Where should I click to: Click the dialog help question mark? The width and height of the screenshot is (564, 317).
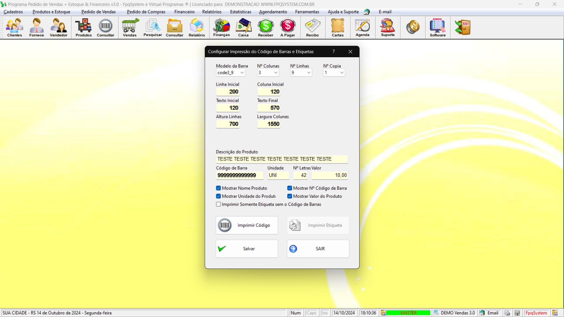coord(333,51)
